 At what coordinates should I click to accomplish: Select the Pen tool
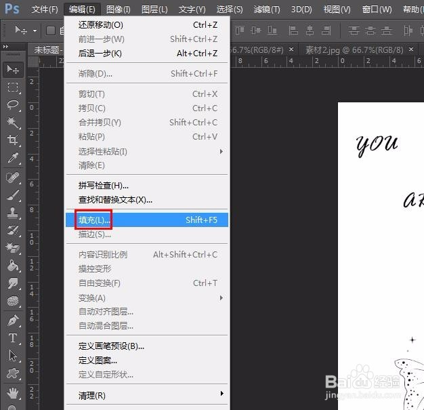pyautogui.click(x=13, y=321)
